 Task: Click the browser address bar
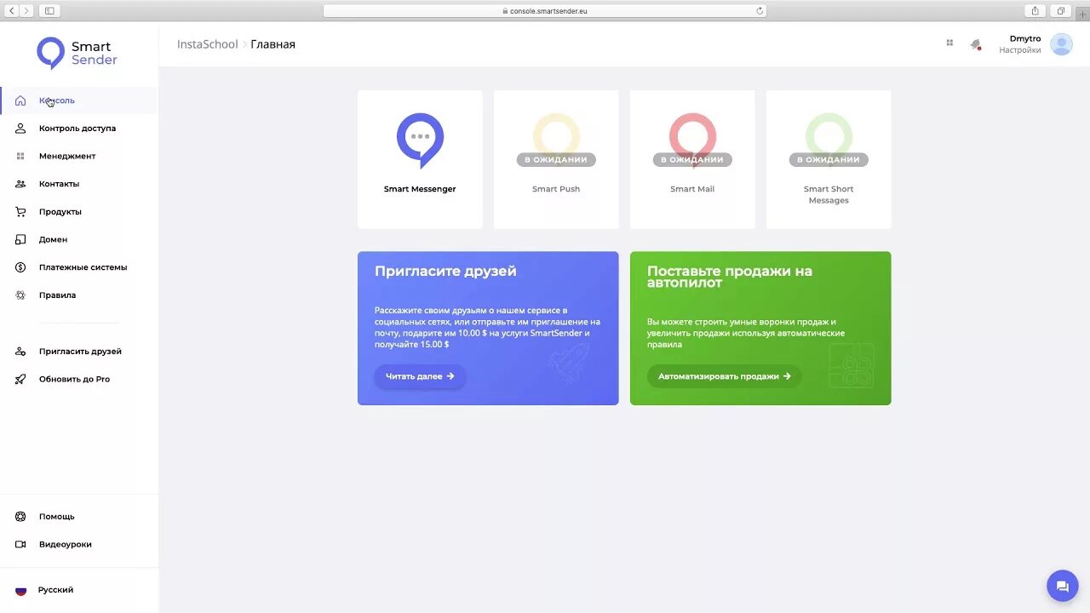pyautogui.click(x=545, y=11)
